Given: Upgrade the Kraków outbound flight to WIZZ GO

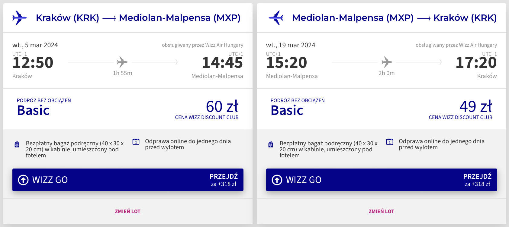Looking at the screenshot, I should click(128, 180).
